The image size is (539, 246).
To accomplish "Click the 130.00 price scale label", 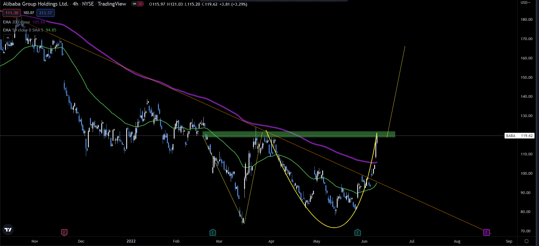I will coord(527,116).
